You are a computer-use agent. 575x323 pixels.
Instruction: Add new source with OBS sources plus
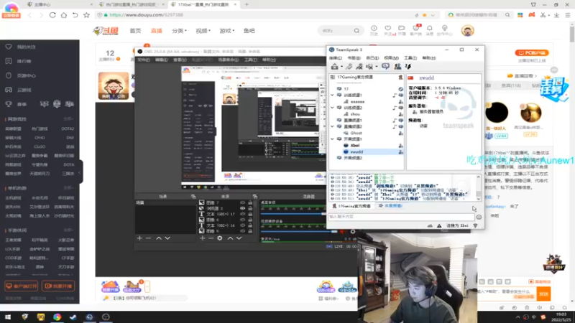pos(203,238)
